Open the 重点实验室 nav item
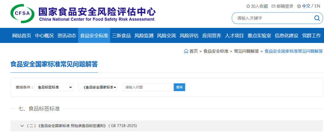Screen dimensions: 324x132 (259, 35)
